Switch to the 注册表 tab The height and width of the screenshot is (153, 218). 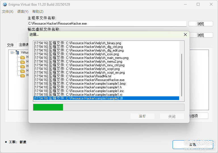coord(23,45)
